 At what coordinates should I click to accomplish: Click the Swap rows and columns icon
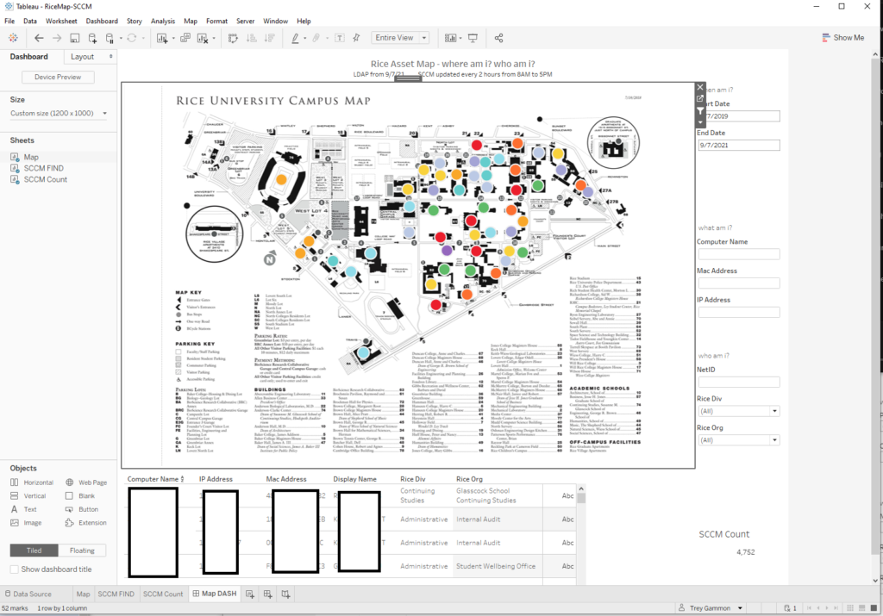point(233,38)
